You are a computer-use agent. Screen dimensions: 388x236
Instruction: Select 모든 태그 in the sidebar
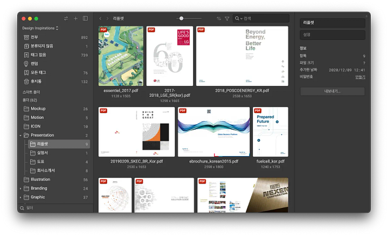56,72
